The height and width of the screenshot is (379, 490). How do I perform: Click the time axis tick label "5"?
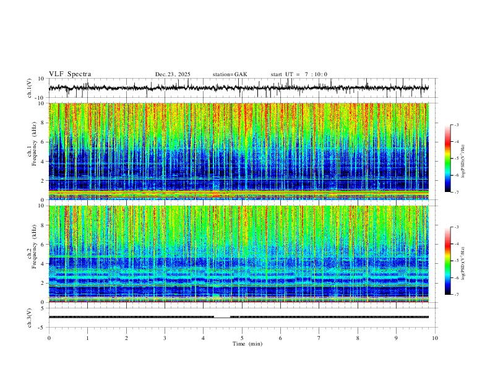tap(242, 338)
